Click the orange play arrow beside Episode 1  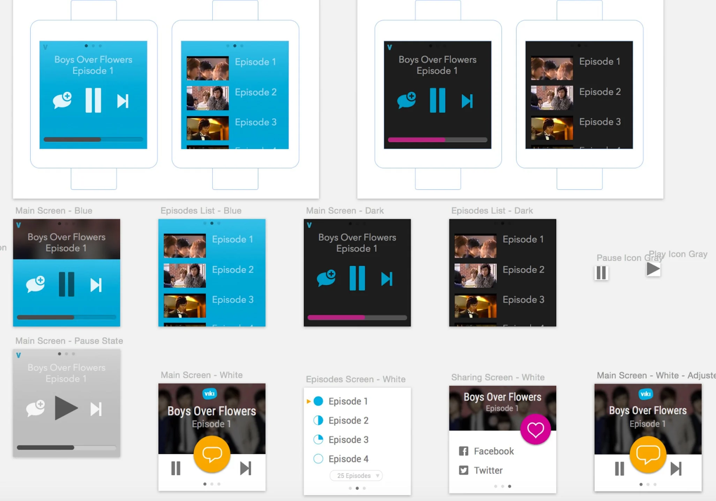click(308, 401)
